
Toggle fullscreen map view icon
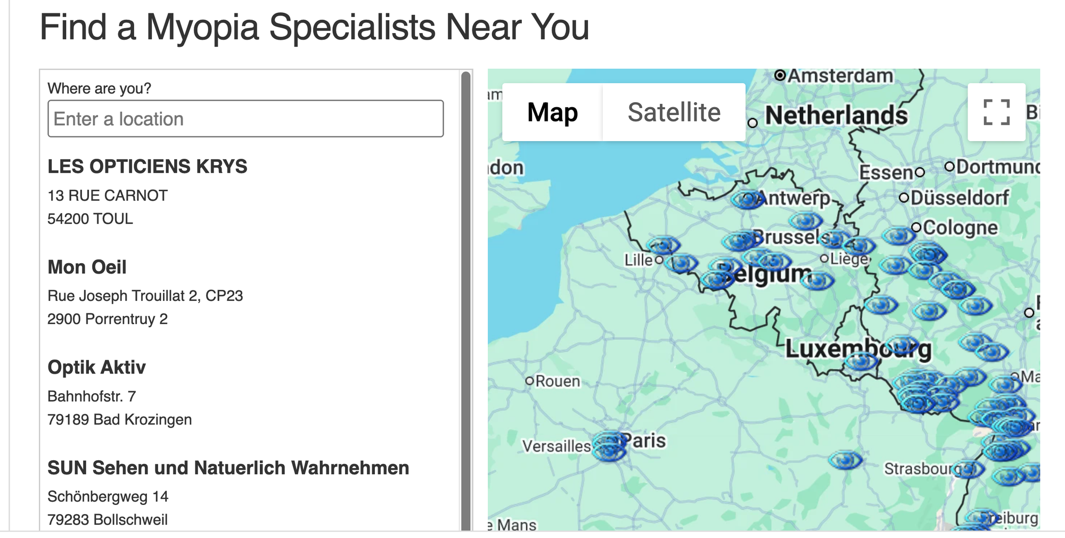point(996,112)
